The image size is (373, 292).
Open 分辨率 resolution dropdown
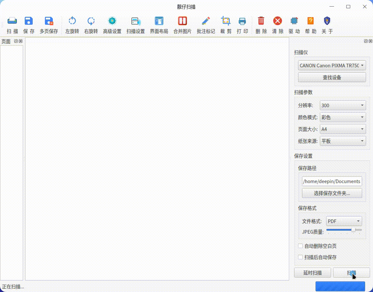pos(343,105)
